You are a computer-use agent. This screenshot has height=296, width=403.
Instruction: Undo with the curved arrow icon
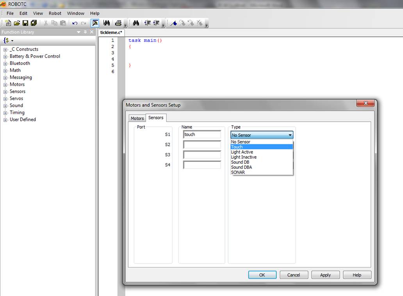coord(75,23)
